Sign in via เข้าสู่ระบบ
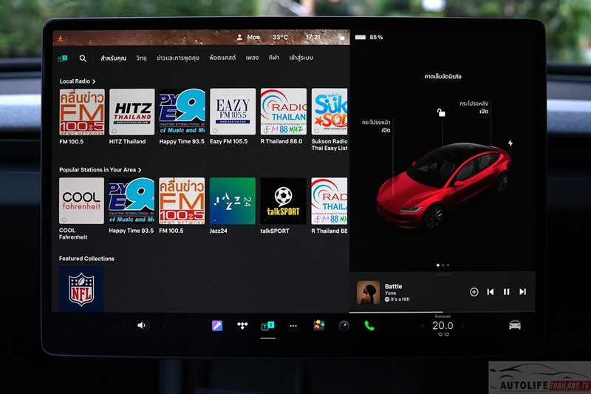 [301, 58]
